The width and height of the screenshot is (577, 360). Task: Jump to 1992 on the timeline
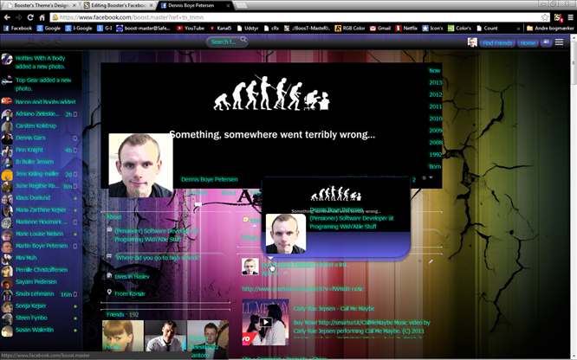click(x=435, y=154)
